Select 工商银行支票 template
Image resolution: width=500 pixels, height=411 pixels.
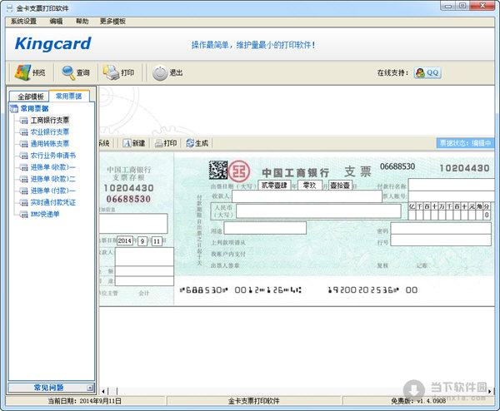(50, 121)
